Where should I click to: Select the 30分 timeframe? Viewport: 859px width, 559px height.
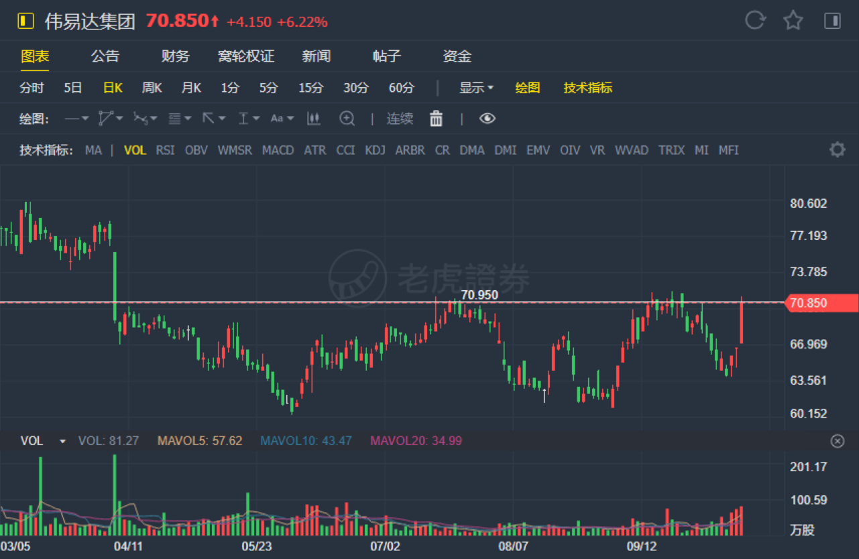pos(356,88)
